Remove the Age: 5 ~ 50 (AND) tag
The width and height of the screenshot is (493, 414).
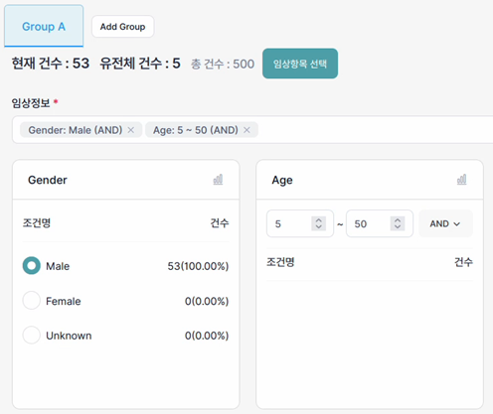pos(246,130)
